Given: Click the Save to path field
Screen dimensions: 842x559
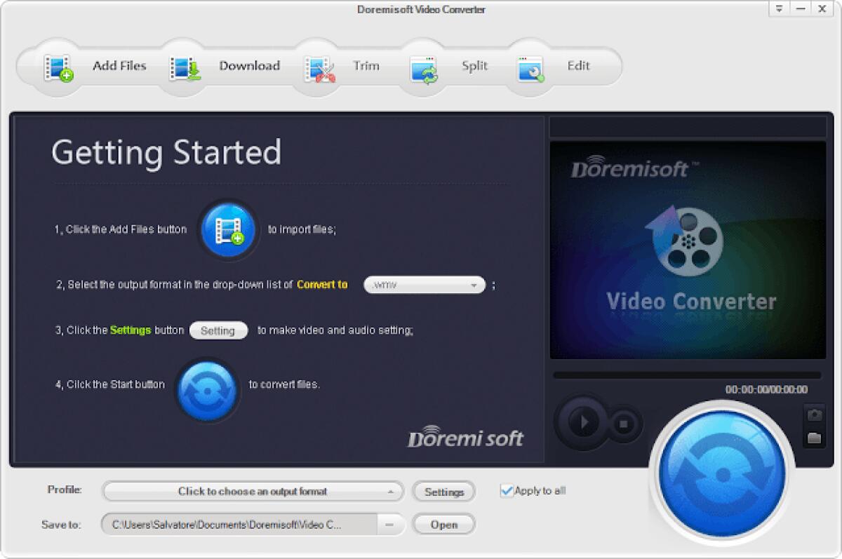Looking at the screenshot, I should (x=239, y=525).
